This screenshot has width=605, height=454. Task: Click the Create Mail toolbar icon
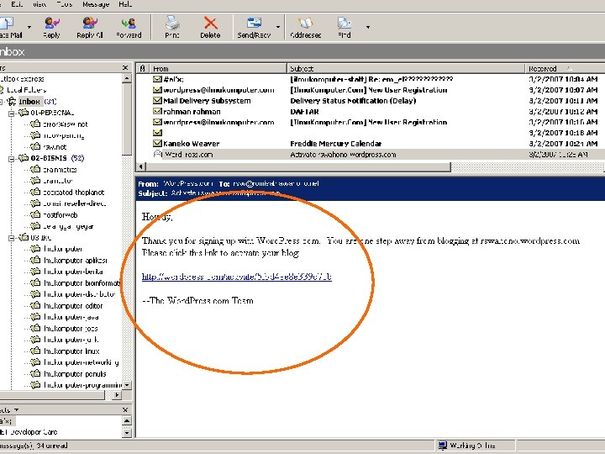(x=10, y=27)
